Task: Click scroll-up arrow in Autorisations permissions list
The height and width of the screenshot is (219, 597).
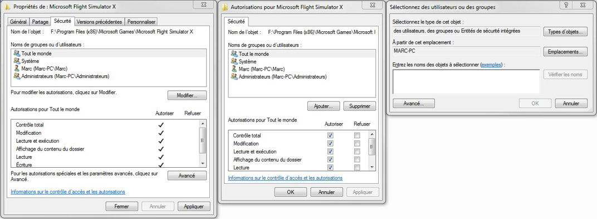Action: click(372, 134)
